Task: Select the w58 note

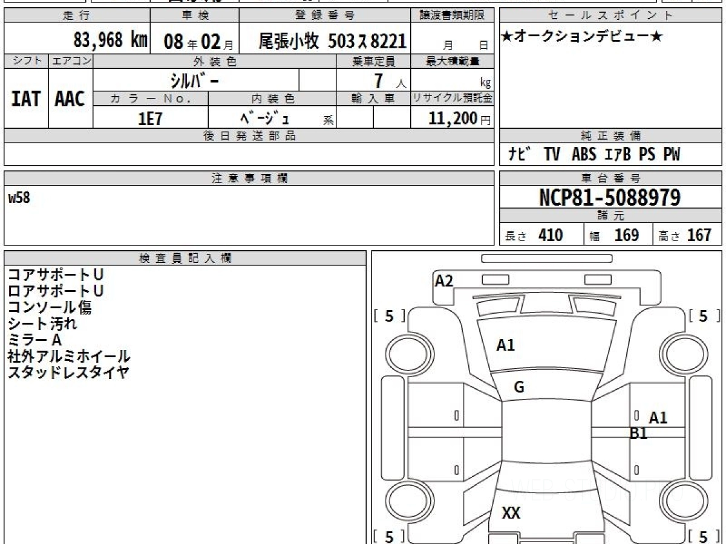Action: [19, 198]
